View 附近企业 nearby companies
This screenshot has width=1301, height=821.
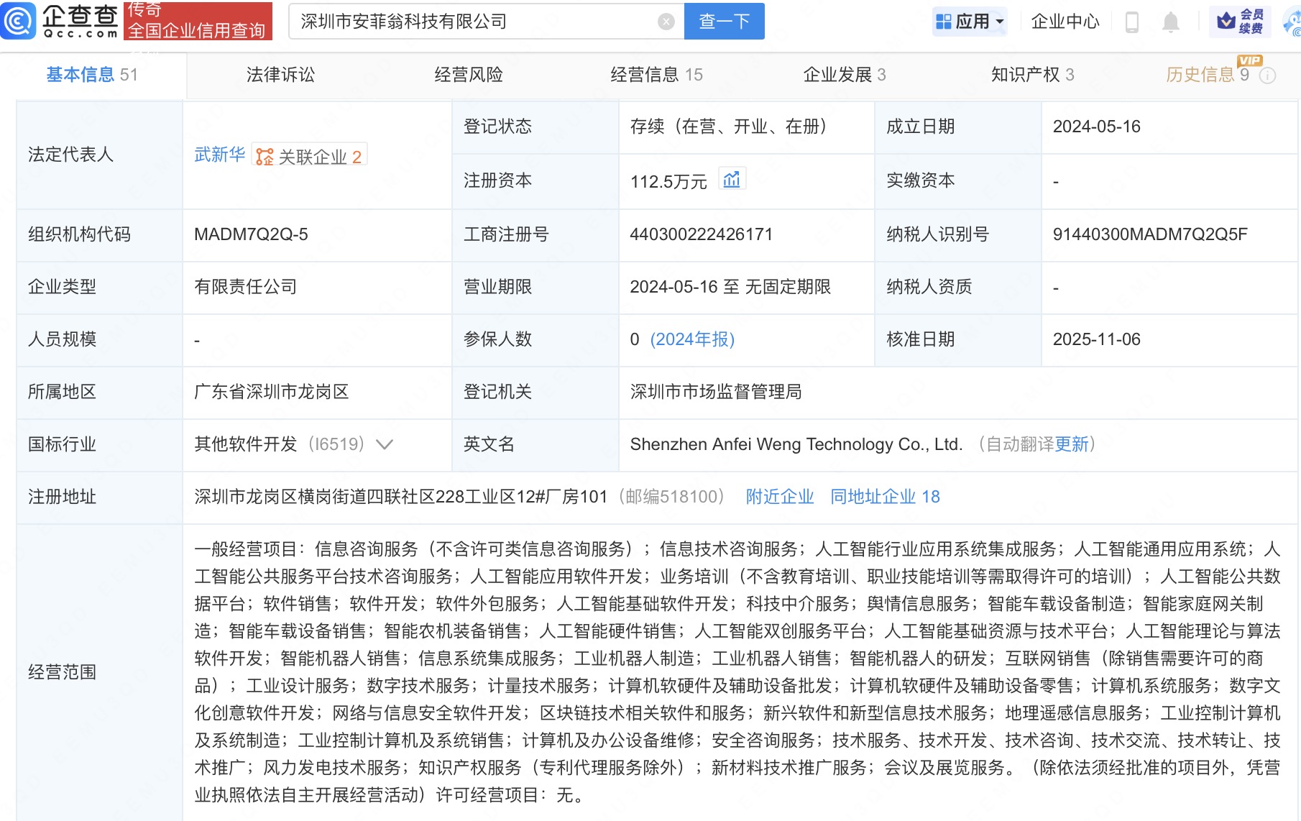tap(780, 497)
